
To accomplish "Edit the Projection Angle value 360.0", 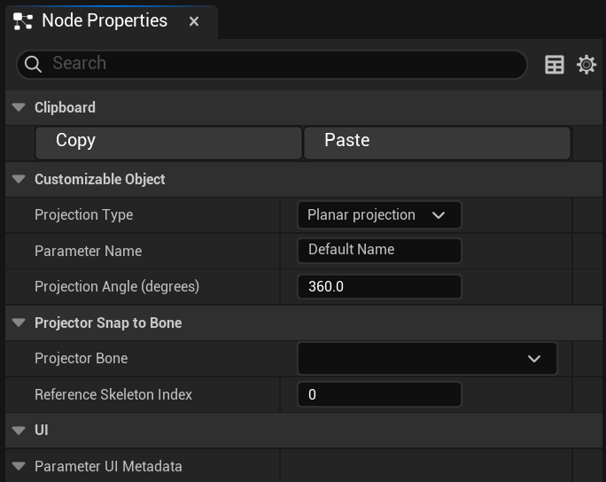I will [x=379, y=286].
